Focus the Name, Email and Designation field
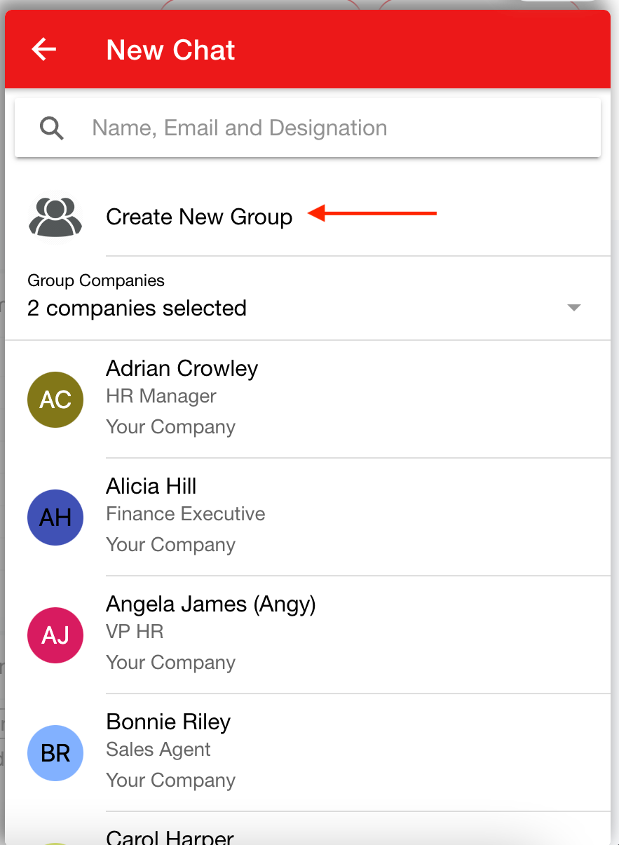619x845 pixels. point(308,128)
